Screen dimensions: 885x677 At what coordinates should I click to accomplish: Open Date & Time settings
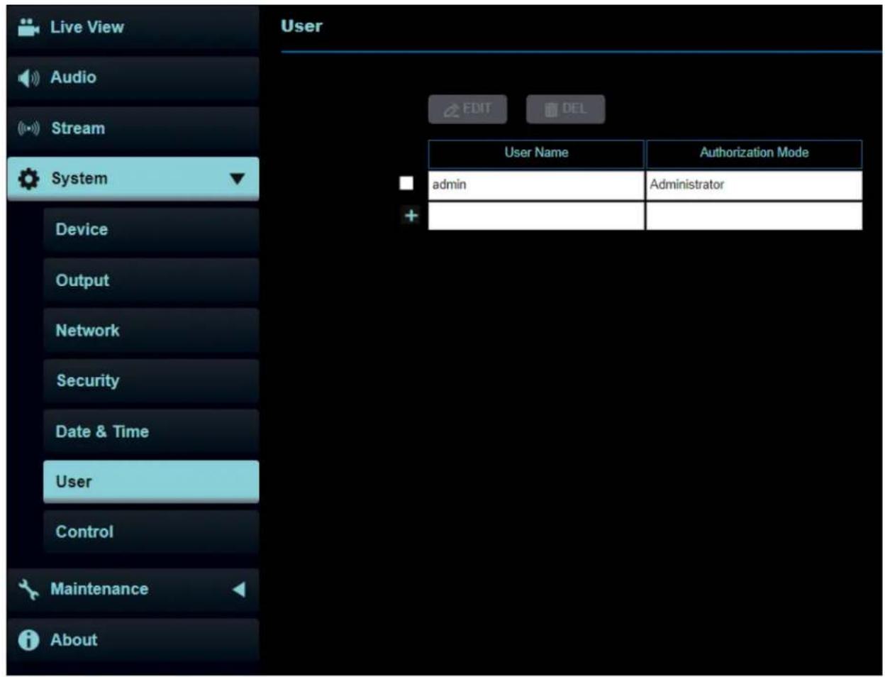pyautogui.click(x=151, y=431)
